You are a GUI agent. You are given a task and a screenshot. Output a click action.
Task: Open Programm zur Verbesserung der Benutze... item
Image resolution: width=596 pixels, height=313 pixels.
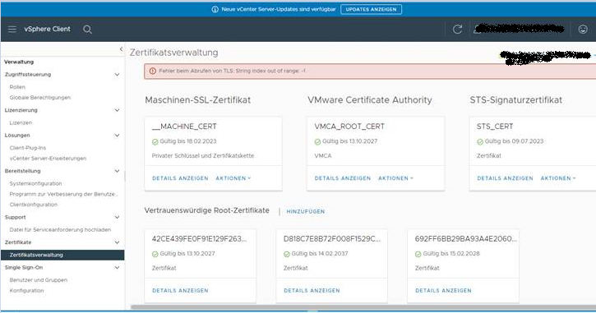tap(63, 194)
